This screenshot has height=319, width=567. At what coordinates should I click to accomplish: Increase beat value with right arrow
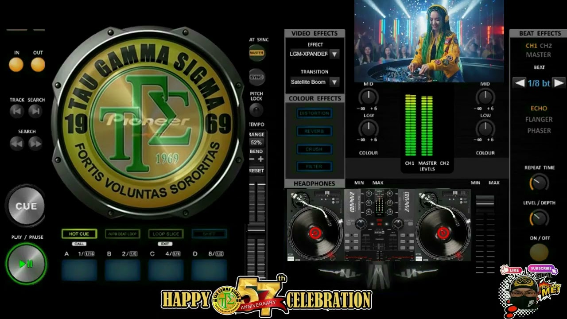[559, 83]
